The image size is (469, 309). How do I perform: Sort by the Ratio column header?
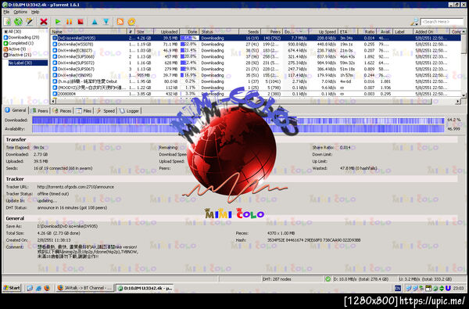[367, 32]
